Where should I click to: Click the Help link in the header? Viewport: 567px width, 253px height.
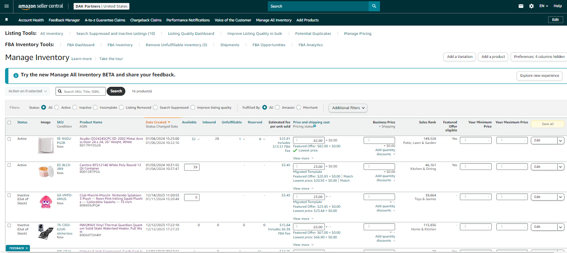pos(558,6)
